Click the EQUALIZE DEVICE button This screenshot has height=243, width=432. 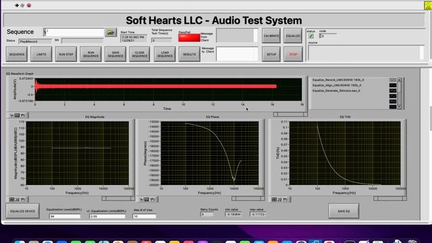click(x=22, y=211)
